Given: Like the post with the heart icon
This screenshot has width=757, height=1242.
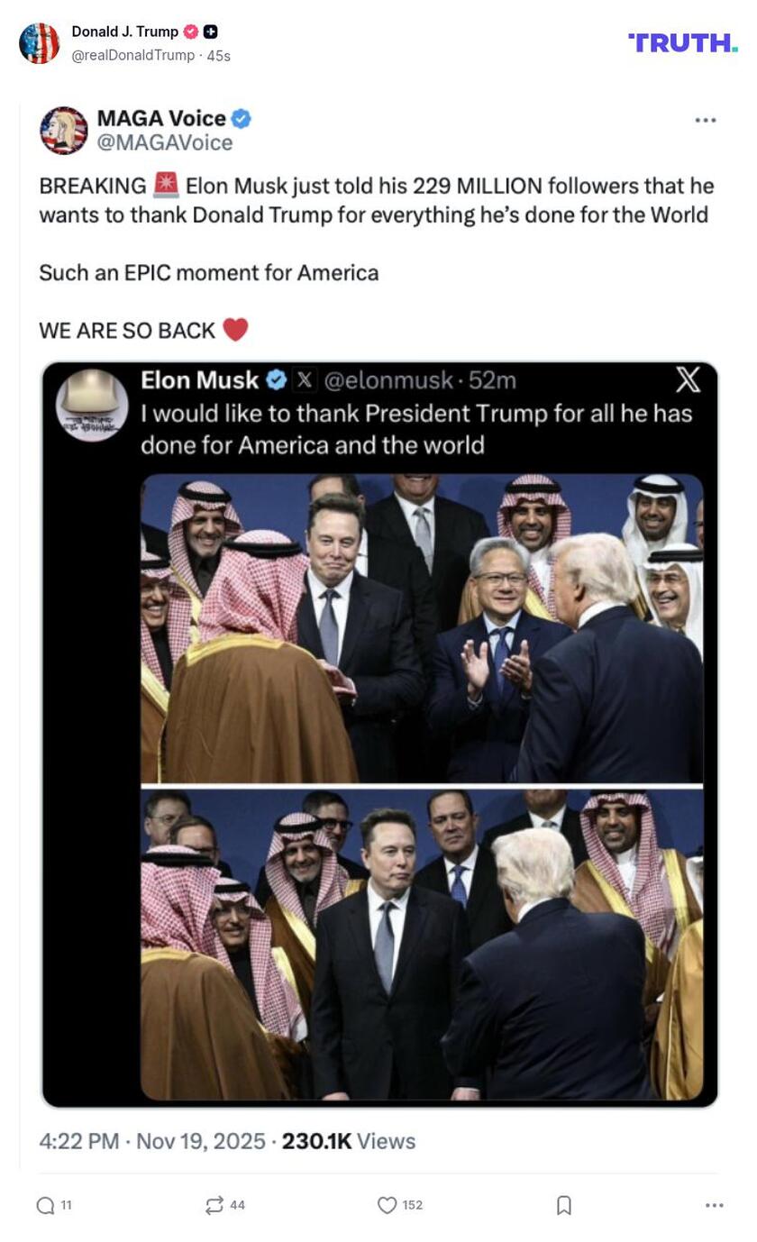Looking at the screenshot, I should pos(387,1204).
